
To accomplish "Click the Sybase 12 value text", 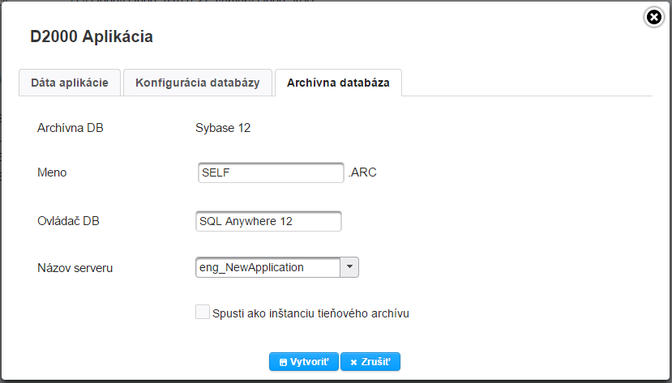I will (x=223, y=128).
